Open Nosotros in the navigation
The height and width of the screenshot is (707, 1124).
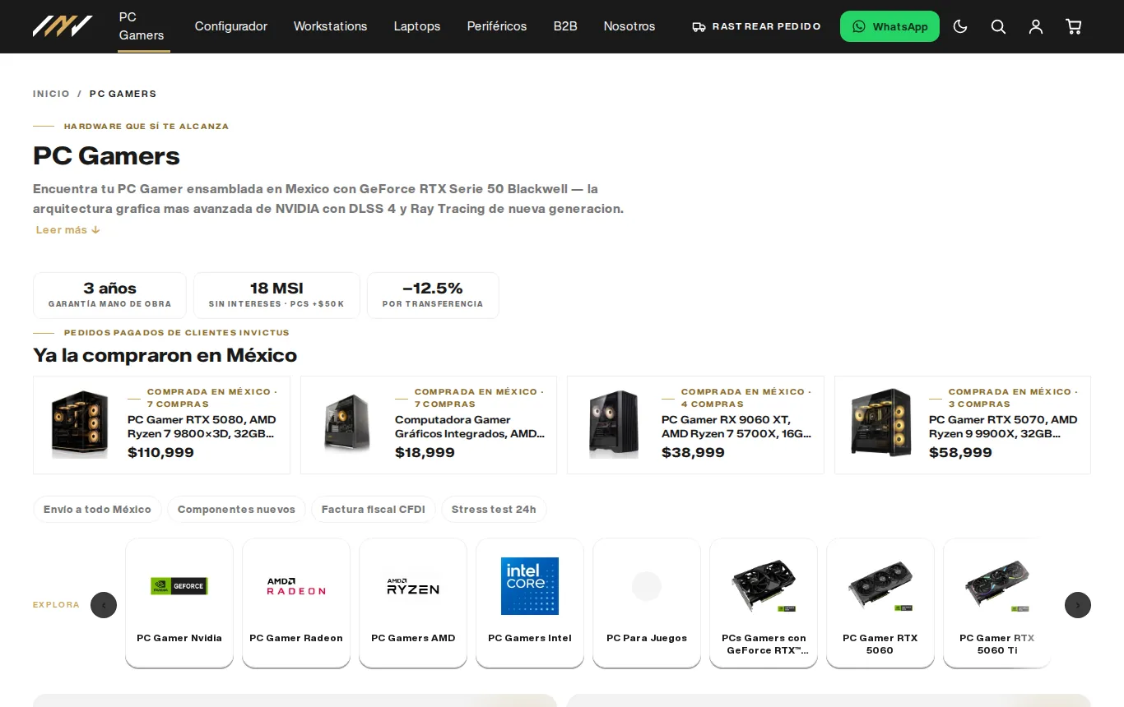629,26
